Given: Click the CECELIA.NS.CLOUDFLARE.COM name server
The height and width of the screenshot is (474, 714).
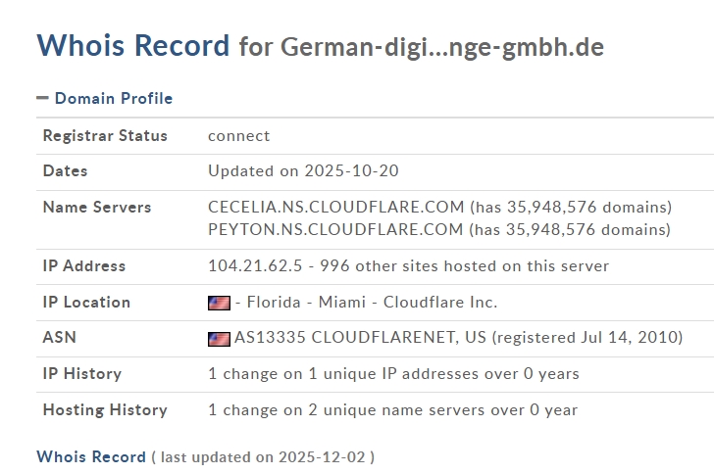Looking at the screenshot, I should 335,208.
